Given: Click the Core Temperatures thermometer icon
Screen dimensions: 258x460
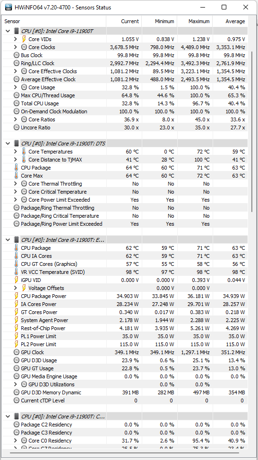Looking at the screenshot, I should (24, 152).
